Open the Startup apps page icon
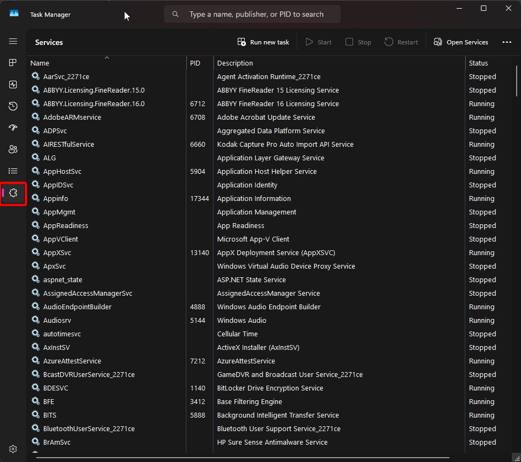The height and width of the screenshot is (462, 521). [x=13, y=128]
